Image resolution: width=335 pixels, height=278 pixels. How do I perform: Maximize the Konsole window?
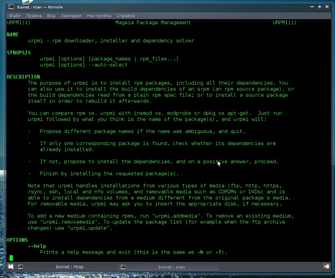click(320, 7)
